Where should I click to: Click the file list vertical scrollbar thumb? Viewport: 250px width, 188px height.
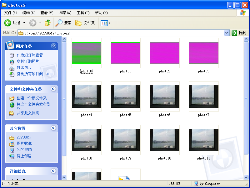[x=246, y=98]
